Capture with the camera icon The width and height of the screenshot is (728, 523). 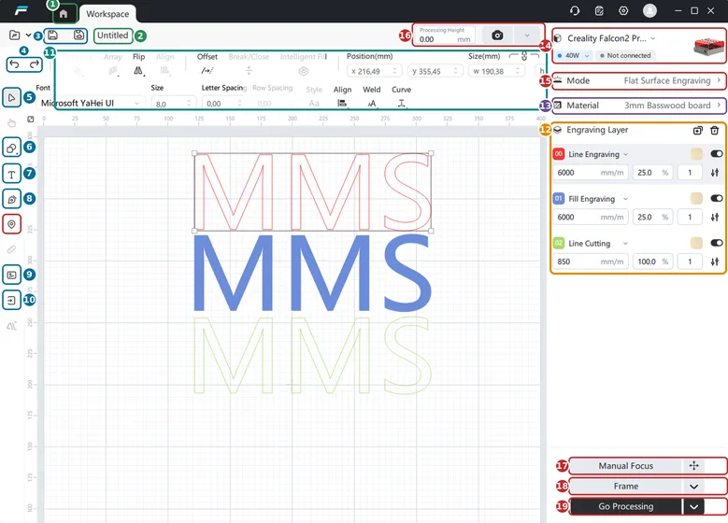(x=497, y=35)
